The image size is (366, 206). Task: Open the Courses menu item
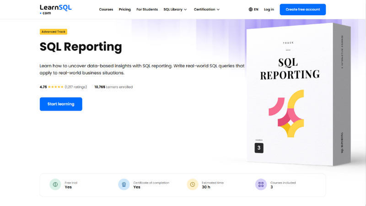[106, 10]
